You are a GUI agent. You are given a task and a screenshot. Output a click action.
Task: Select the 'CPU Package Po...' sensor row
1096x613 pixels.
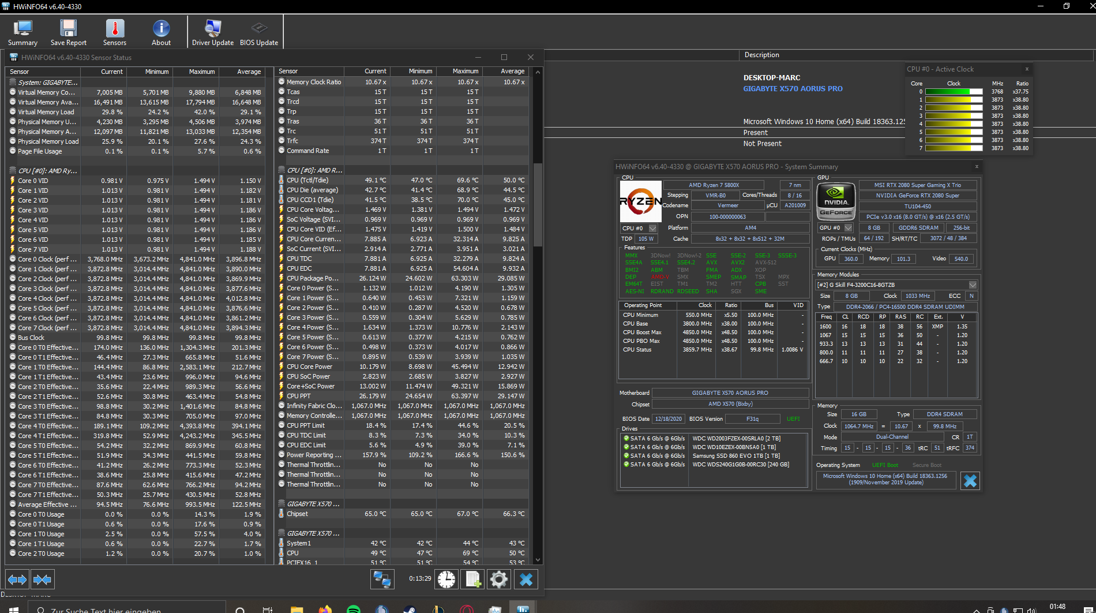coord(402,278)
